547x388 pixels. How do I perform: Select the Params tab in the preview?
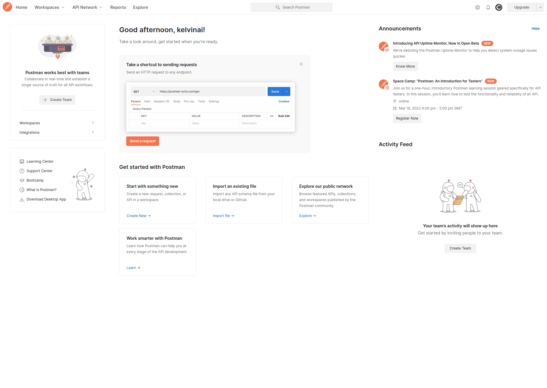[136, 101]
